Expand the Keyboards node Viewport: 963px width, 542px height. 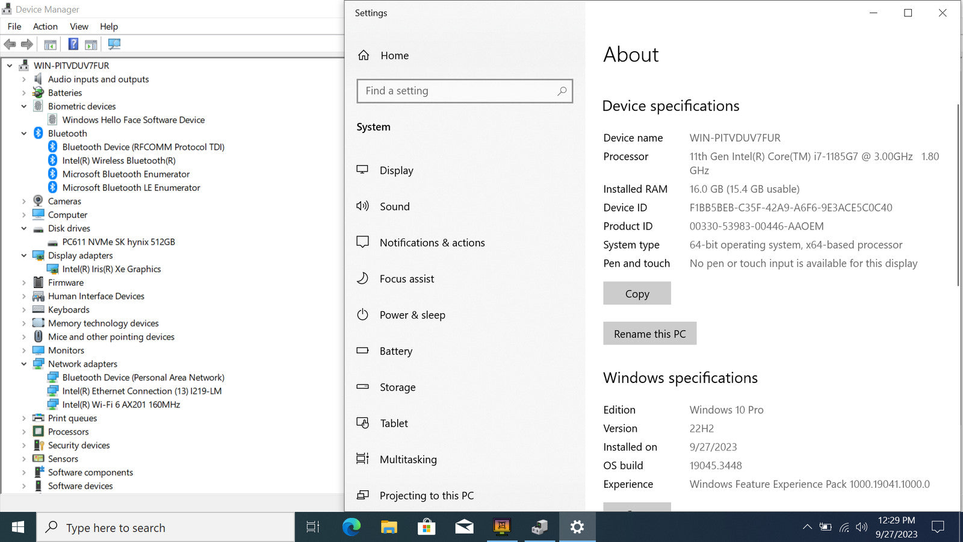click(x=24, y=310)
